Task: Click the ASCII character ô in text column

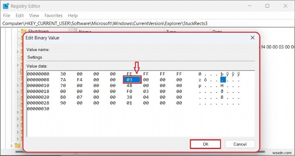Action: (x=205, y=80)
